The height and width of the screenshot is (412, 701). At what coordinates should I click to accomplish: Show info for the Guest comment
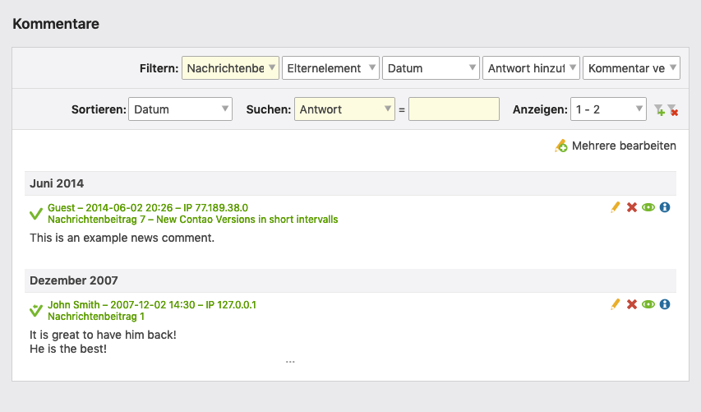coord(665,207)
